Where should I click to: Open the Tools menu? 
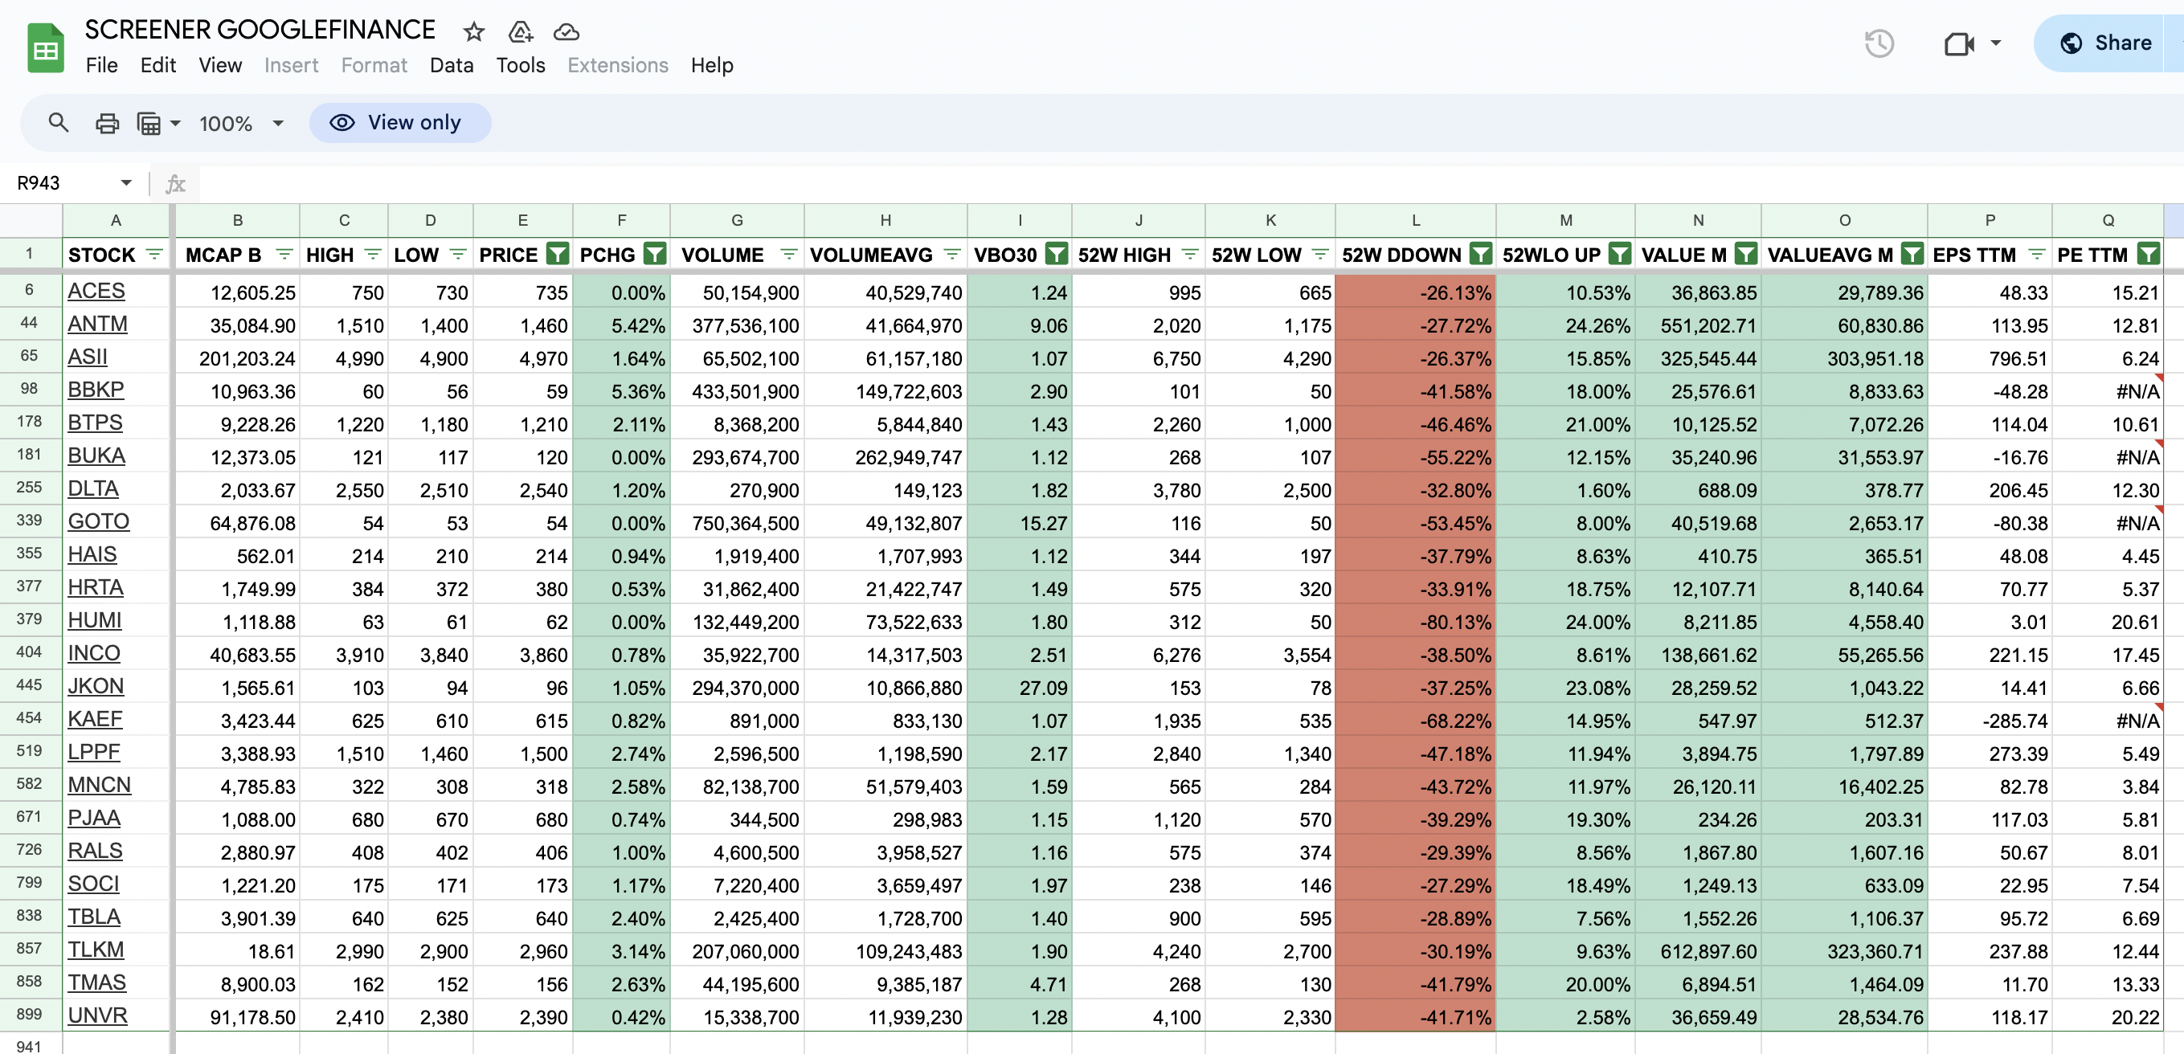point(521,65)
